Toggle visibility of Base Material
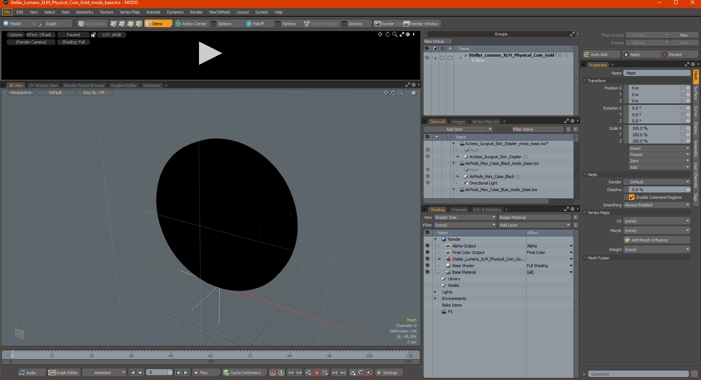Image resolution: width=701 pixels, height=380 pixels. tap(427, 272)
